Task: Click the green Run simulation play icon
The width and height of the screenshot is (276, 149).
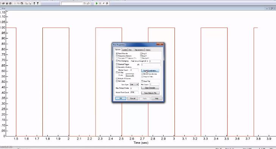Action: tap(97, 3)
